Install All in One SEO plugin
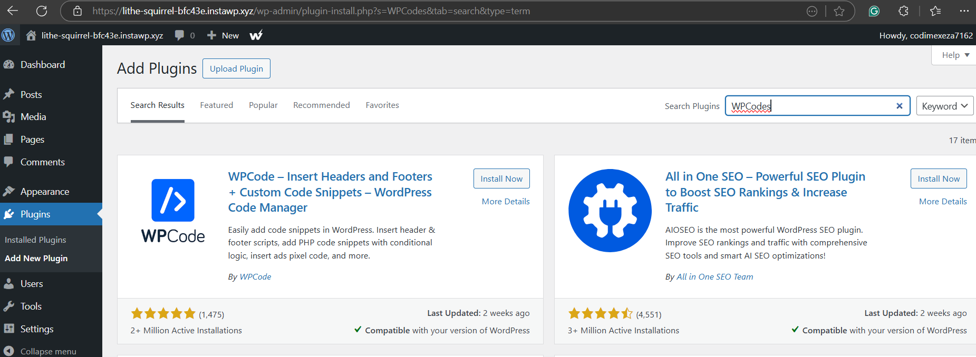The width and height of the screenshot is (976, 357). tap(939, 178)
